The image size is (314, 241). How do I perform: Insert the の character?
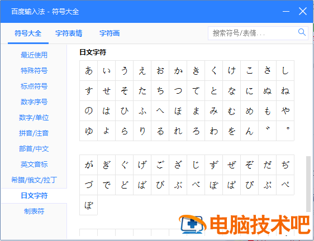coord(88,110)
